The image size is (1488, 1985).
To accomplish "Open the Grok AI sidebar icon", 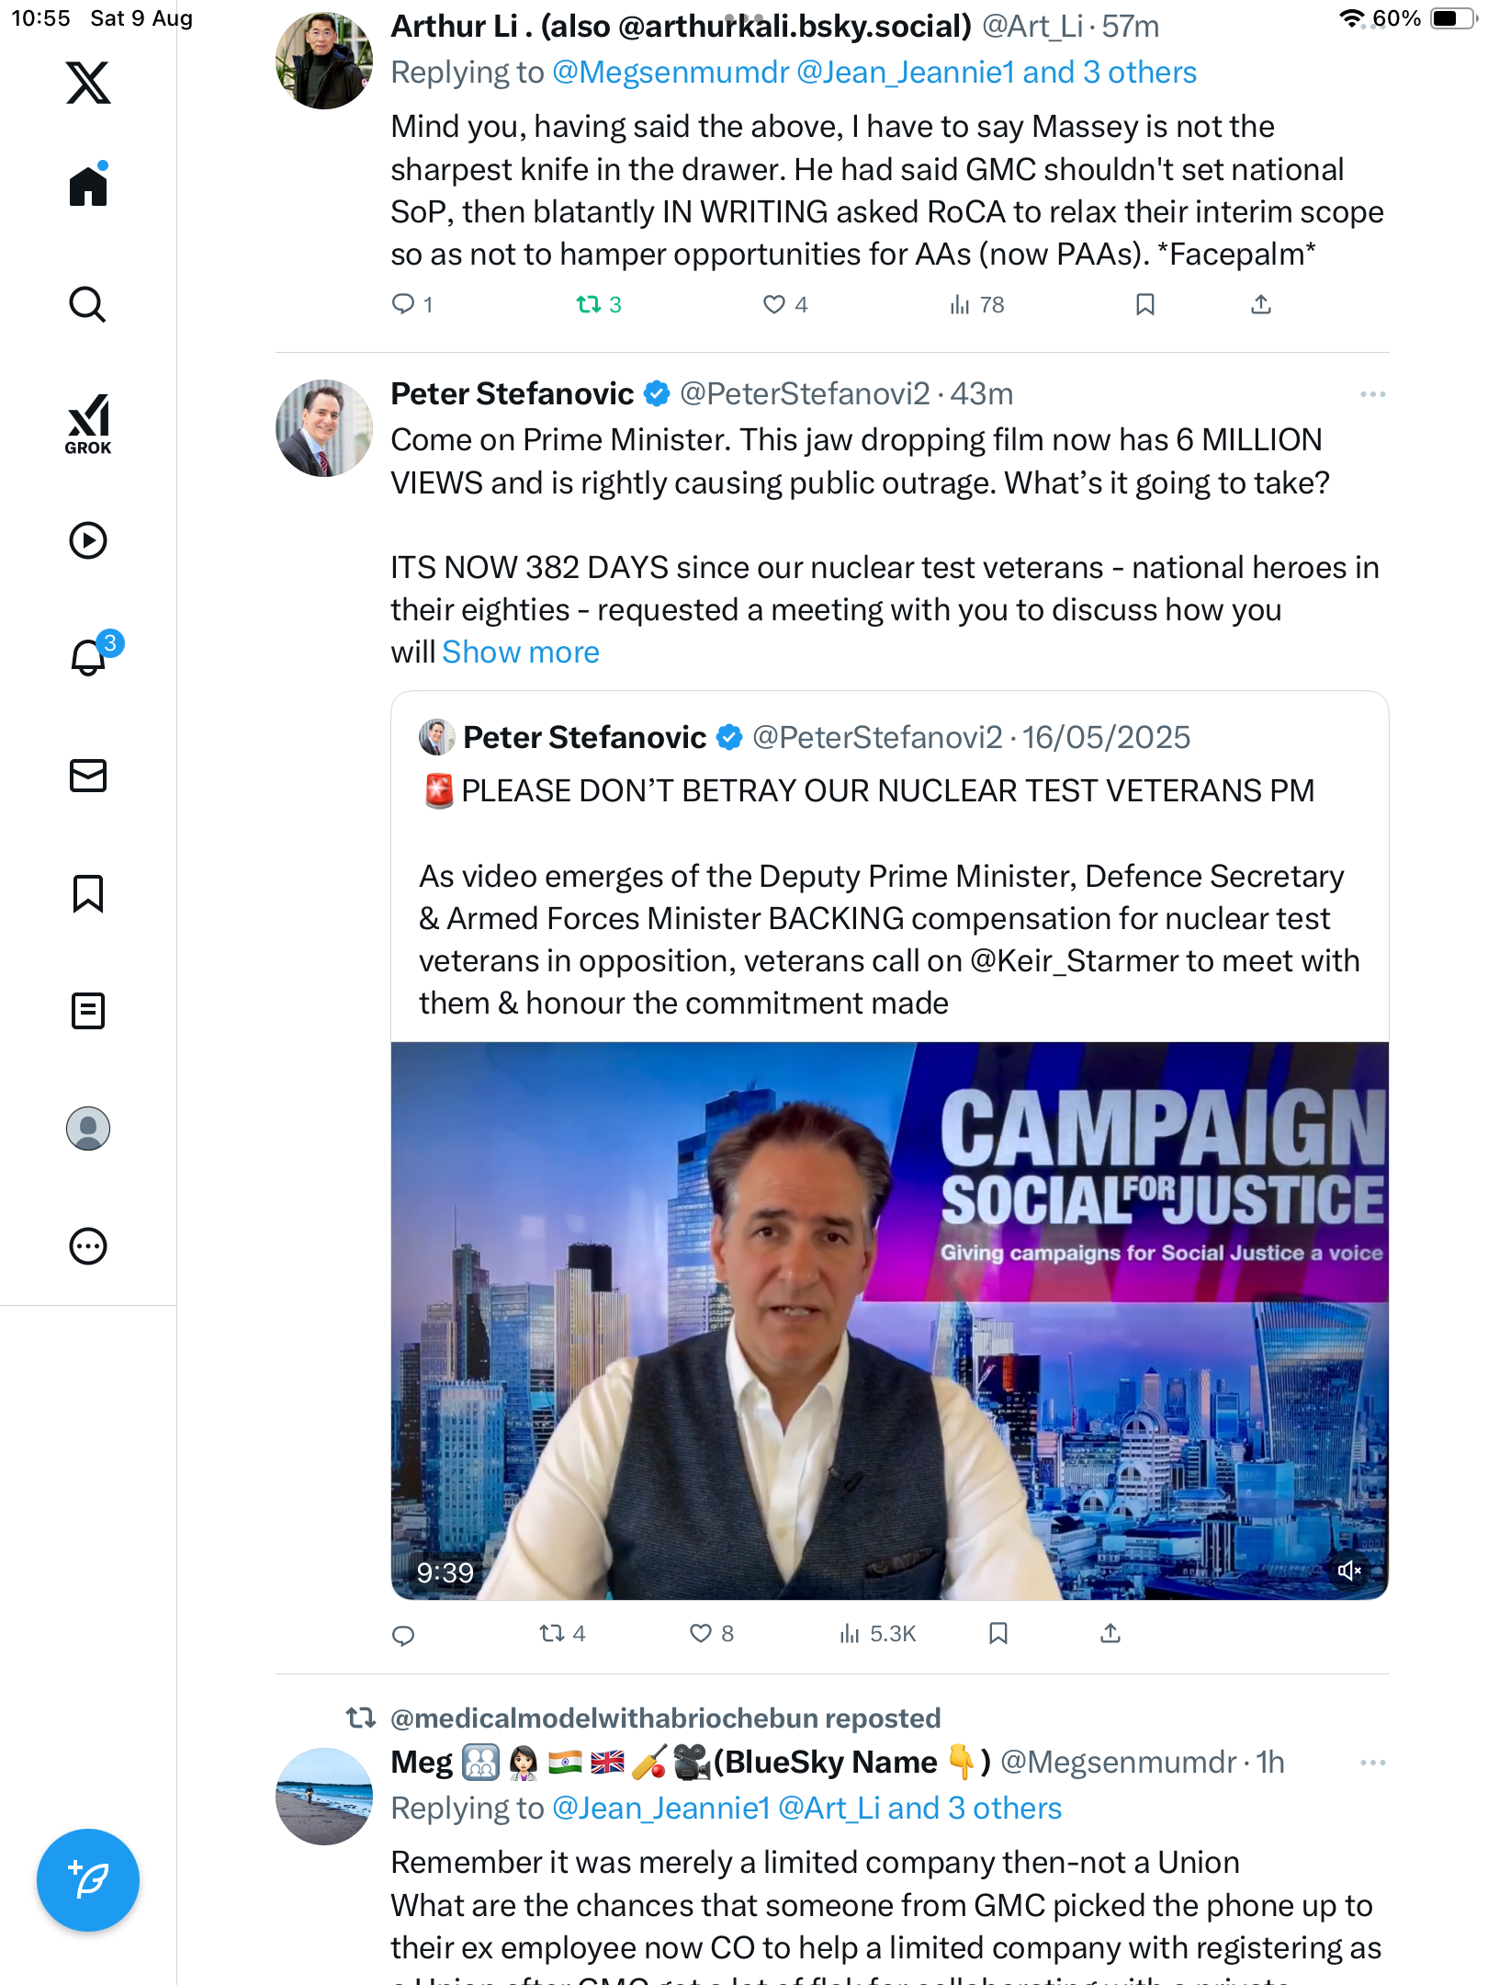I will point(88,423).
